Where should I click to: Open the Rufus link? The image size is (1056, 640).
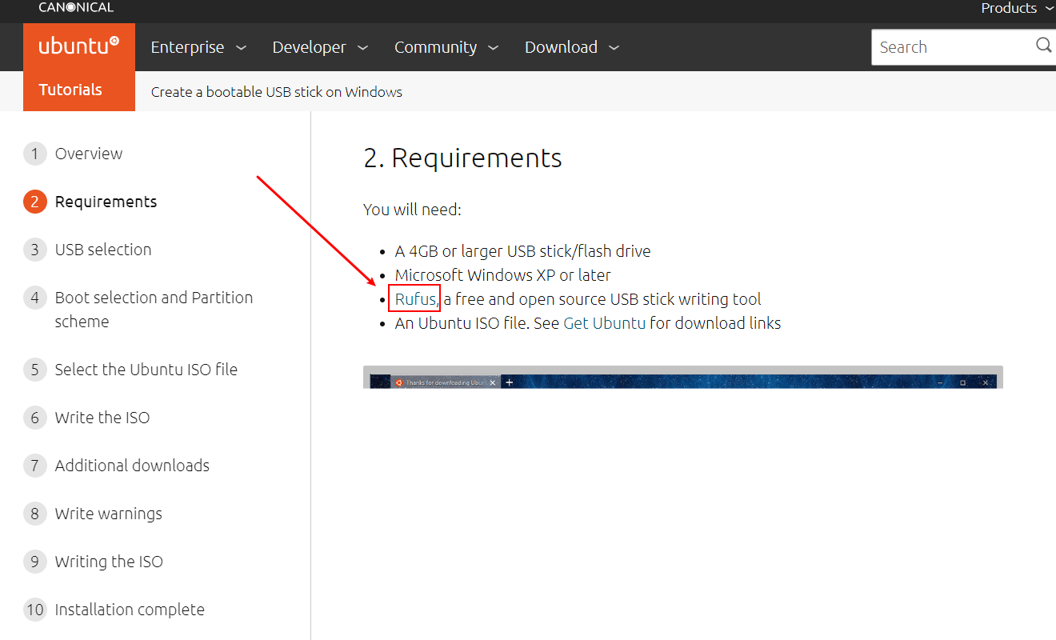(415, 299)
